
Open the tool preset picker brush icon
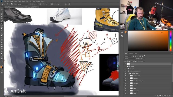coord(2,4)
